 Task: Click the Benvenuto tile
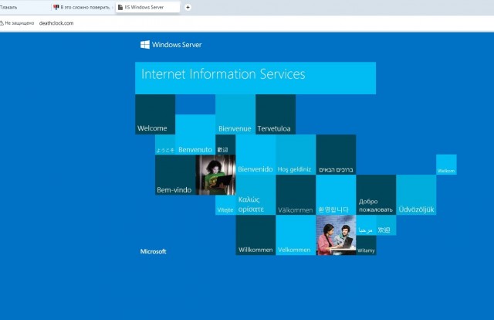[195, 134]
